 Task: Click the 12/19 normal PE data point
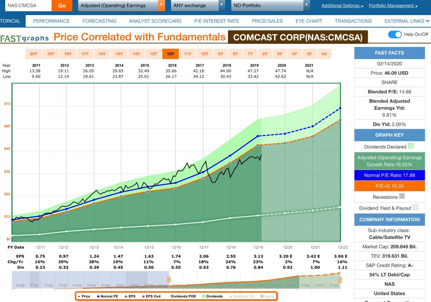click(258, 136)
